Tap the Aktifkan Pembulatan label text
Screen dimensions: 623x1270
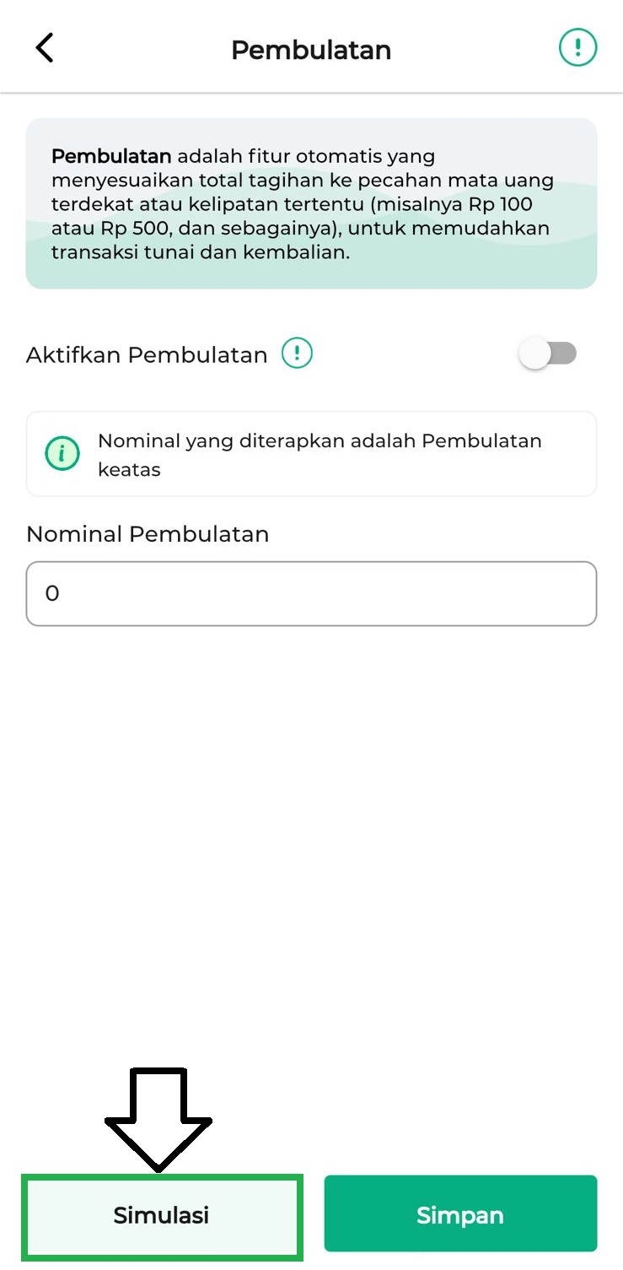pos(147,355)
